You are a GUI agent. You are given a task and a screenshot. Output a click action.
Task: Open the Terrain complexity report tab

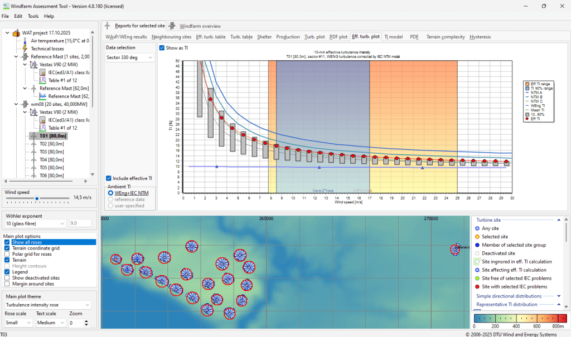click(445, 37)
